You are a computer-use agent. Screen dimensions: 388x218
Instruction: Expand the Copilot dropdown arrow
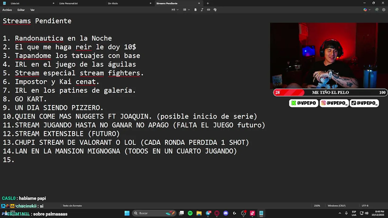[369, 10]
